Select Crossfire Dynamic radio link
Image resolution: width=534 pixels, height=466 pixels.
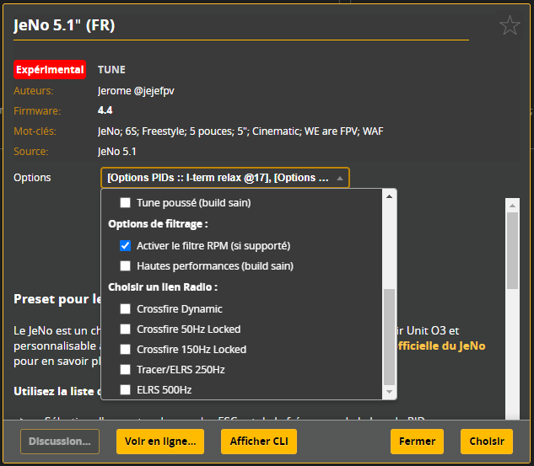tap(126, 309)
